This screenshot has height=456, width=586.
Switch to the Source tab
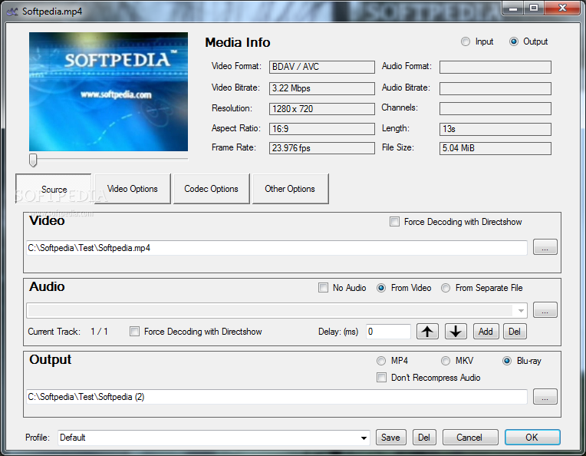[x=54, y=189]
